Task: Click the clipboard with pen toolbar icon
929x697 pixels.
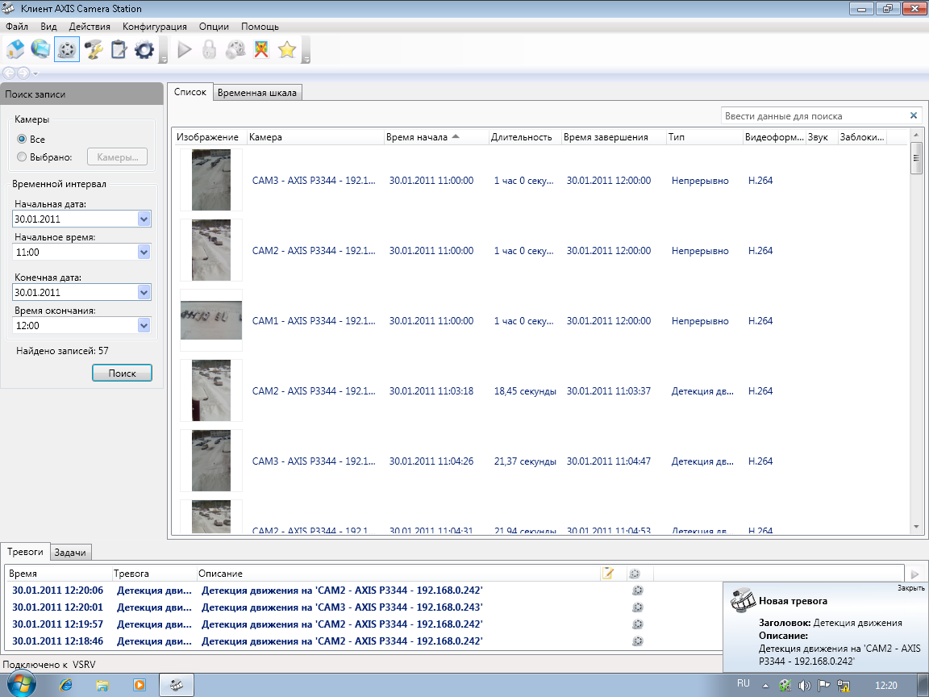Action: click(x=119, y=50)
